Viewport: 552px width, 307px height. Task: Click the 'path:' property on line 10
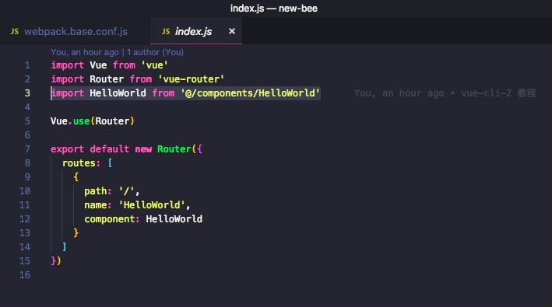tap(98, 191)
